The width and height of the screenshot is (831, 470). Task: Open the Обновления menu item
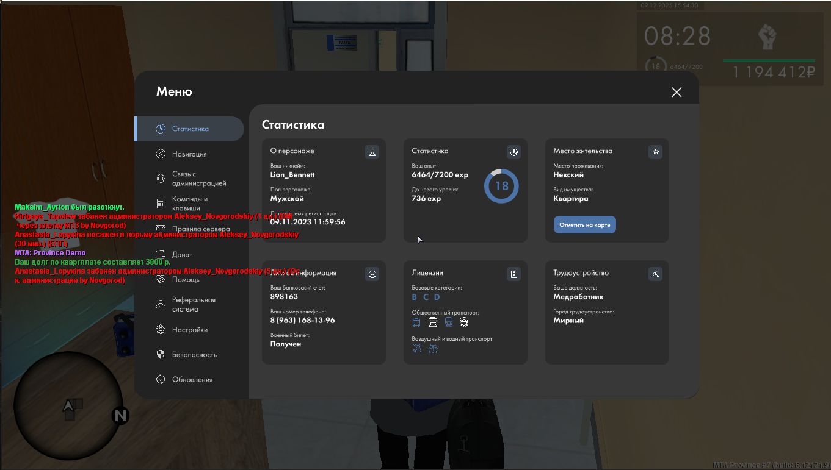coord(192,380)
